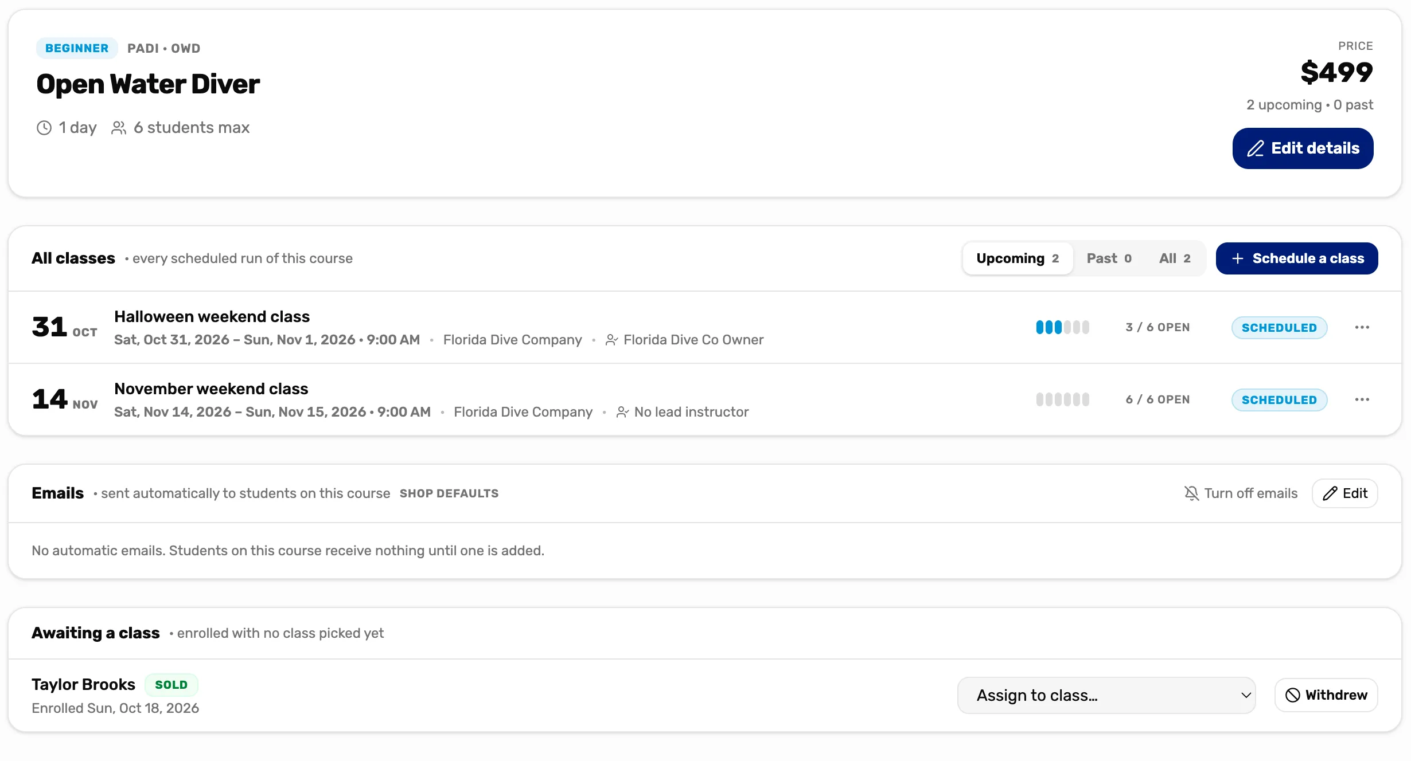
Task: Click the 31 OCT date block
Action: 65,327
